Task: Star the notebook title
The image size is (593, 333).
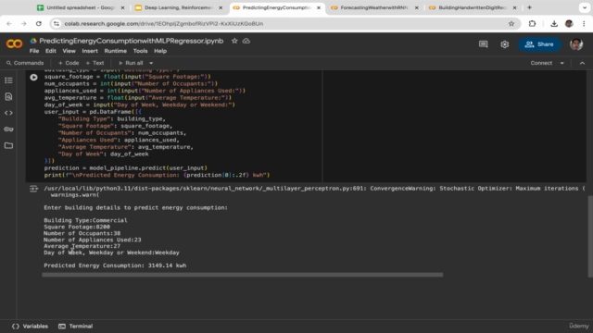Action: click(234, 41)
